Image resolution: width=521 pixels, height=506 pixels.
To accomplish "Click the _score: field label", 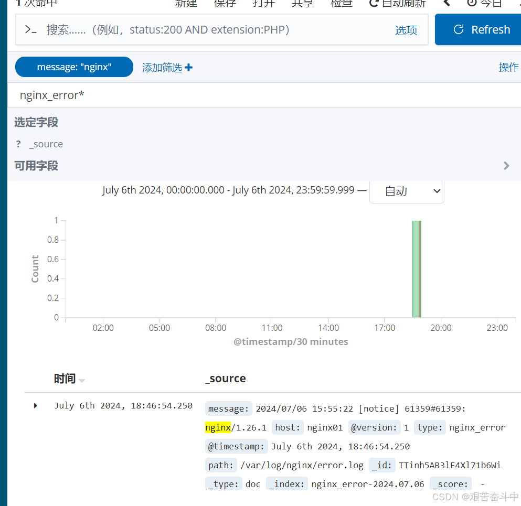I will (451, 484).
